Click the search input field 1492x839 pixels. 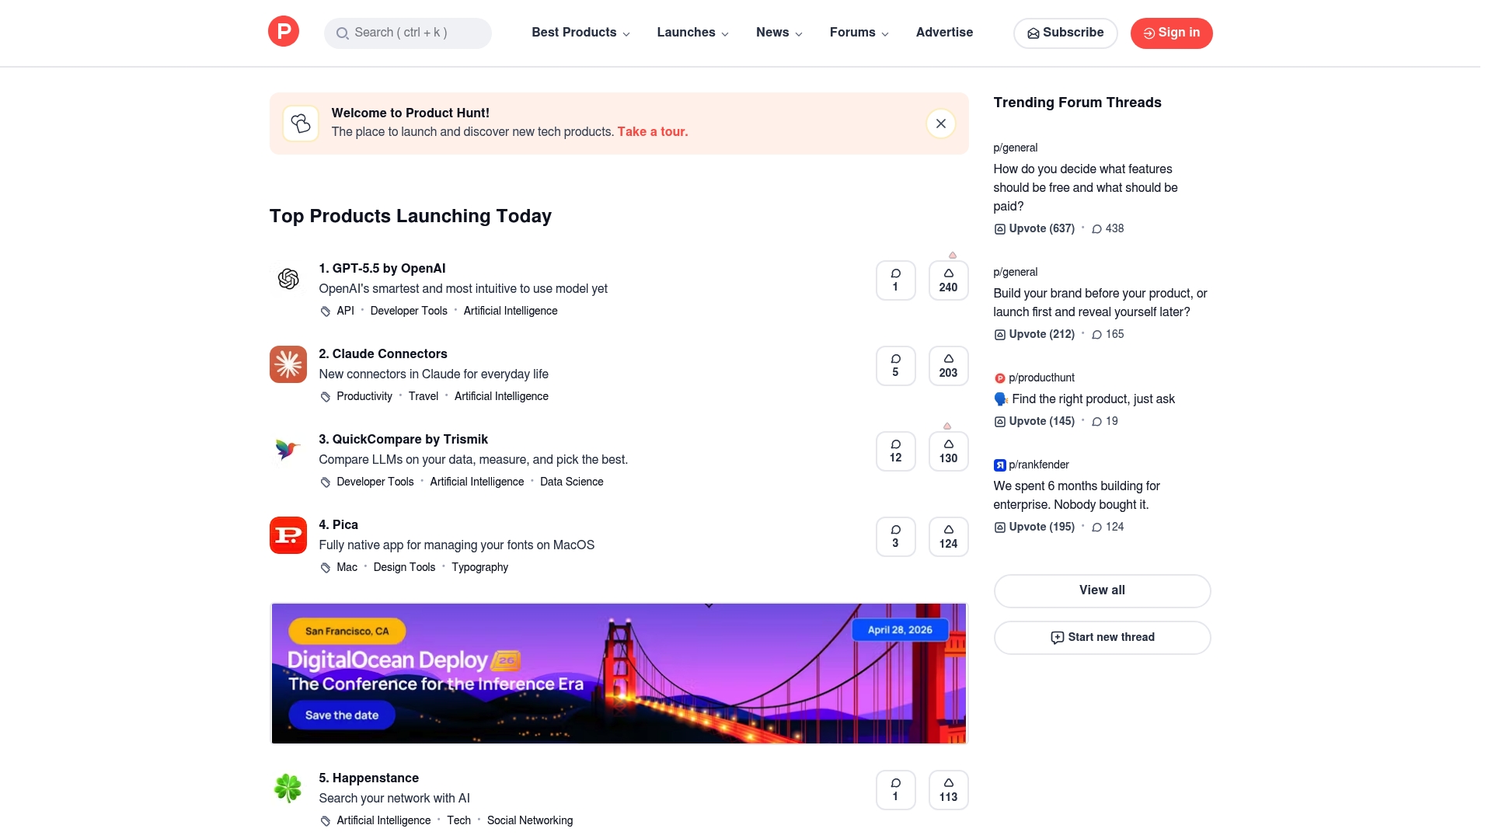pos(408,33)
